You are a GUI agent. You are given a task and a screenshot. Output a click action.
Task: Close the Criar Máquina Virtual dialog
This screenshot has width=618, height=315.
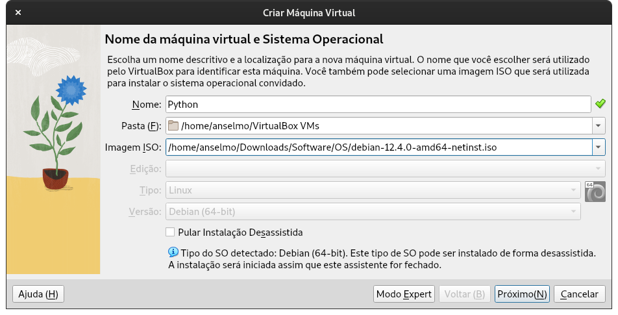[x=18, y=12]
